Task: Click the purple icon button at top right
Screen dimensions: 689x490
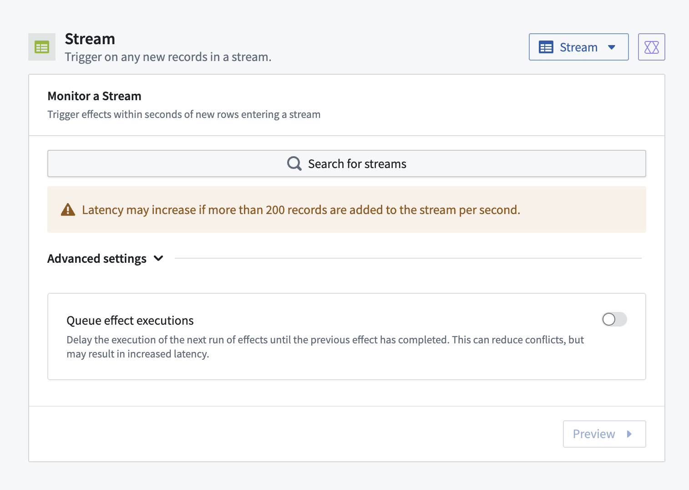Action: pyautogui.click(x=651, y=47)
